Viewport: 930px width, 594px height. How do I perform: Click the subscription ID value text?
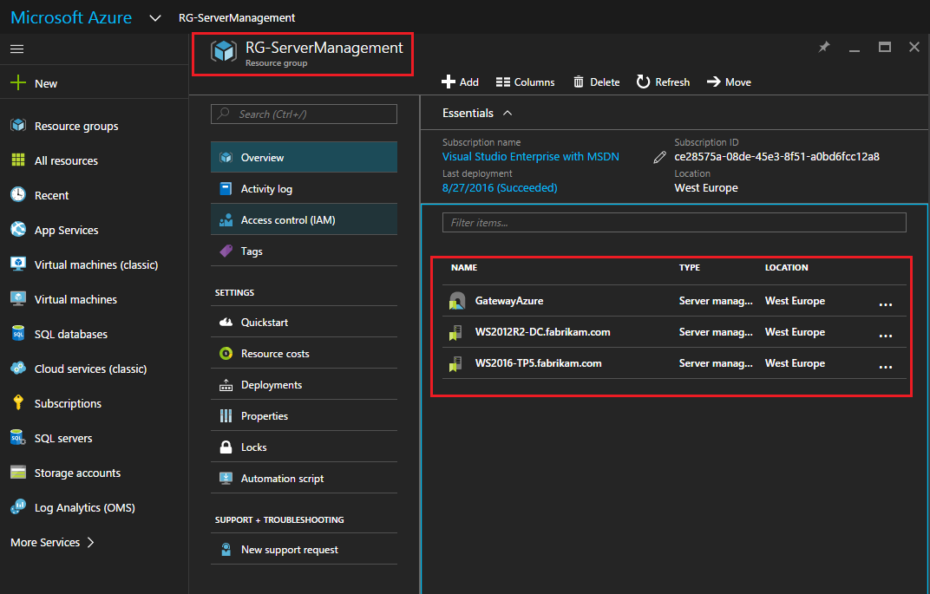(777, 156)
